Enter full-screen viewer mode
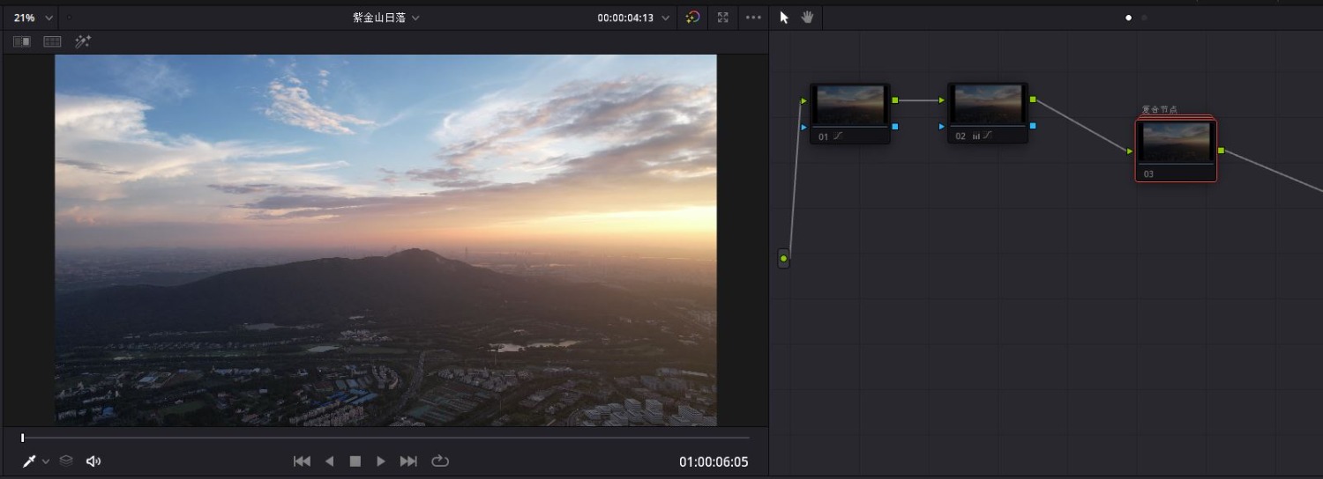 pos(723,18)
